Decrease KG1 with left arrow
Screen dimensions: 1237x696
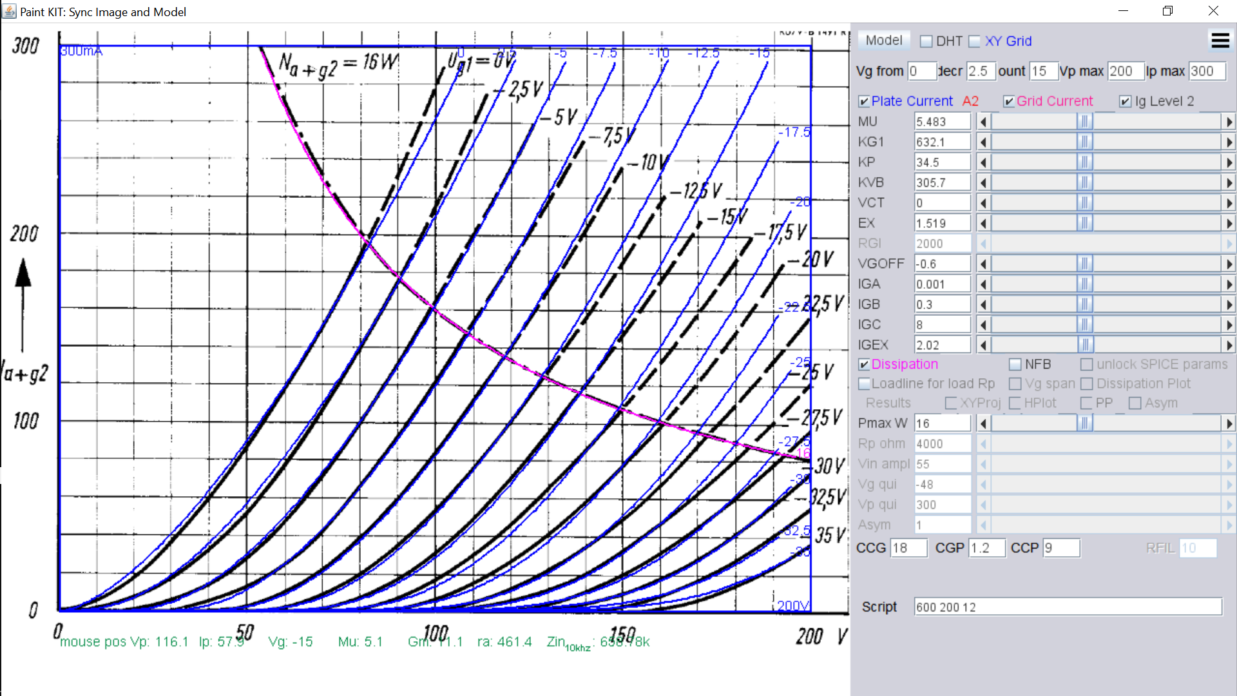(983, 142)
